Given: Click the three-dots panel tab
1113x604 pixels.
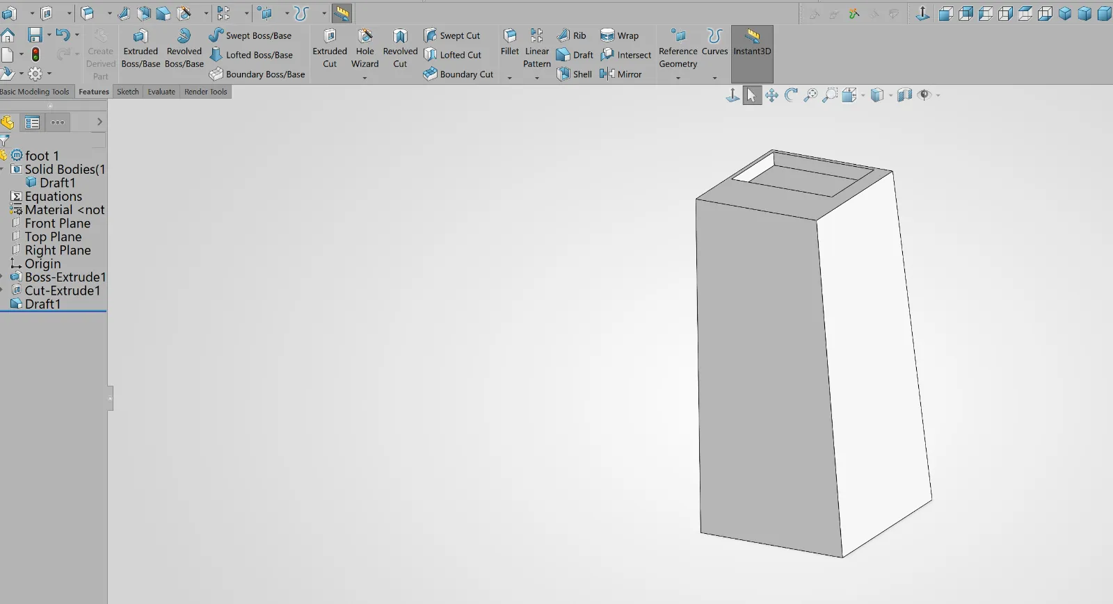Looking at the screenshot, I should (x=58, y=122).
